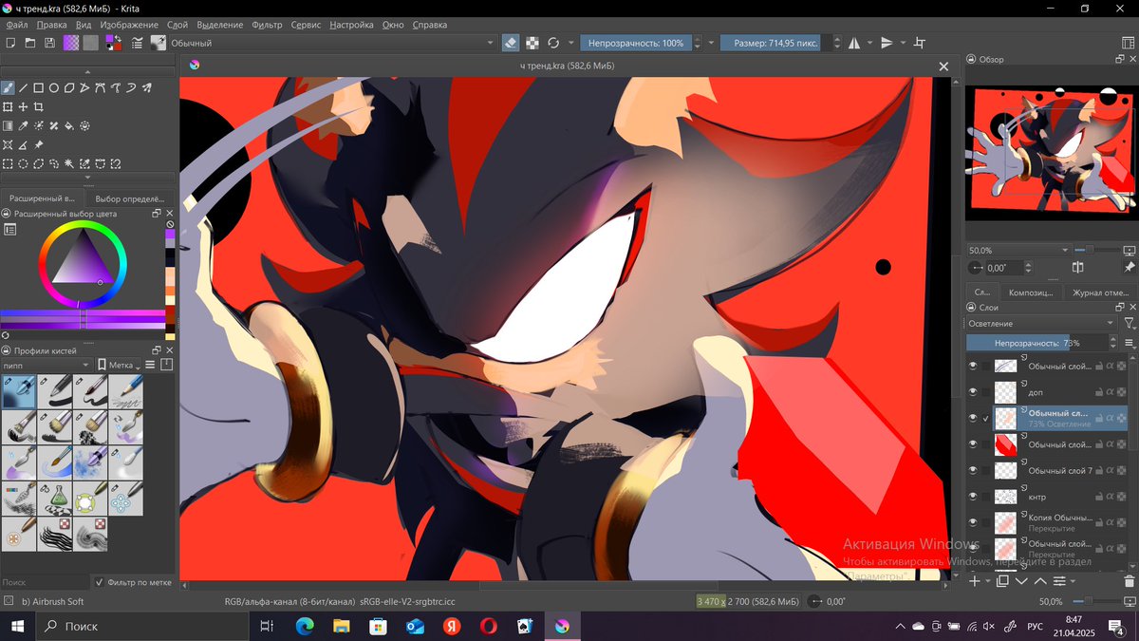Open the 'Слой' menu
The height and width of the screenshot is (641, 1139).
(x=177, y=25)
